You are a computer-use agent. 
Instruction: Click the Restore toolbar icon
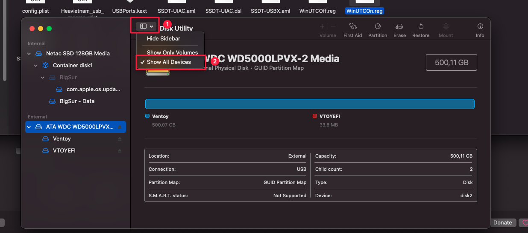click(x=421, y=26)
